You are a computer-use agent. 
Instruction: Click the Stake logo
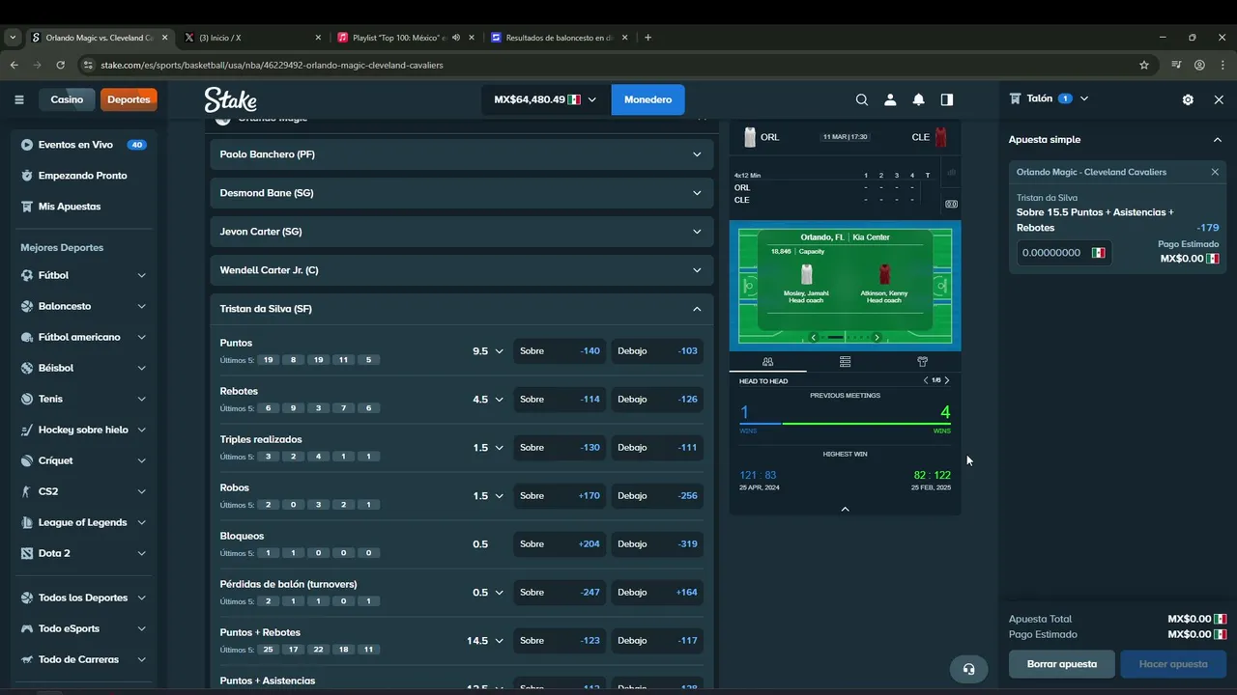coord(230,99)
